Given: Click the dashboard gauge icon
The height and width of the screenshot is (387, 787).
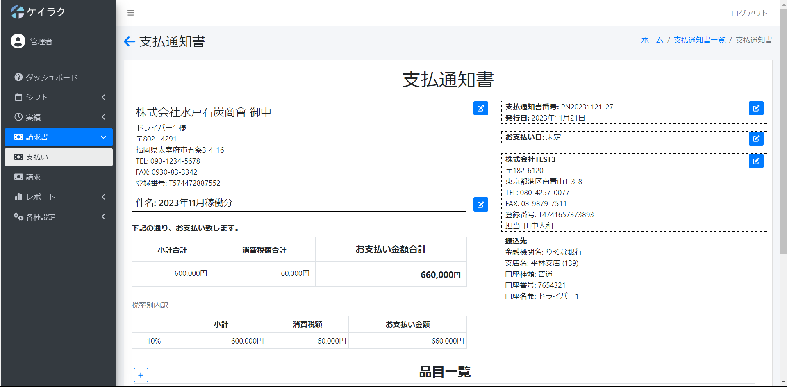Looking at the screenshot, I should coord(18,77).
